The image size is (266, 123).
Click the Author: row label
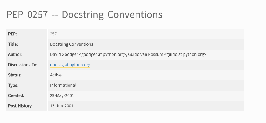[x=15, y=54]
